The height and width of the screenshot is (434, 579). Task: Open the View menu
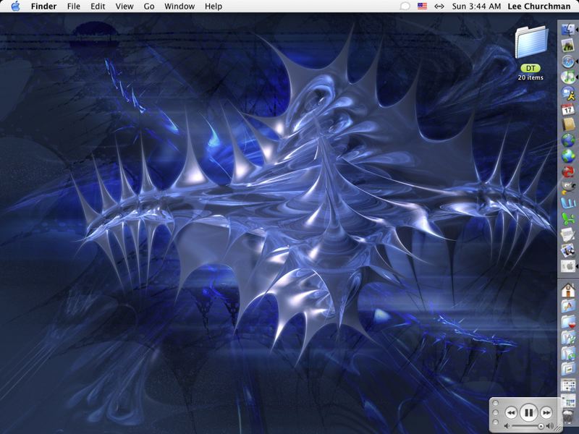click(x=124, y=7)
